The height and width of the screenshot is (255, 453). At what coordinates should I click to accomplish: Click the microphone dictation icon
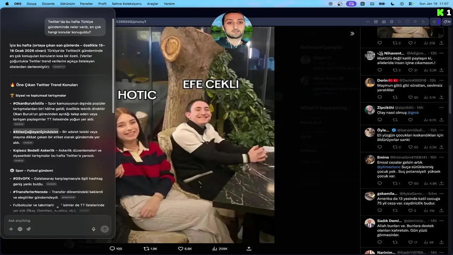(x=94, y=229)
